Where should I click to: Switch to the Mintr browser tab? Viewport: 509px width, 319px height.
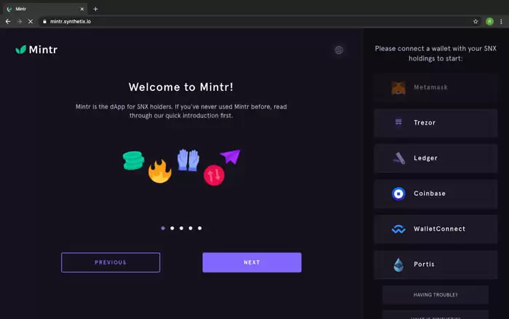pyautogui.click(x=44, y=9)
